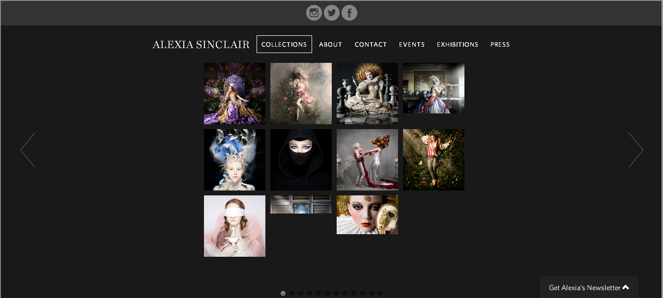The height and width of the screenshot is (298, 663).
Task: Open the Collections menu item
Action: [x=284, y=44]
